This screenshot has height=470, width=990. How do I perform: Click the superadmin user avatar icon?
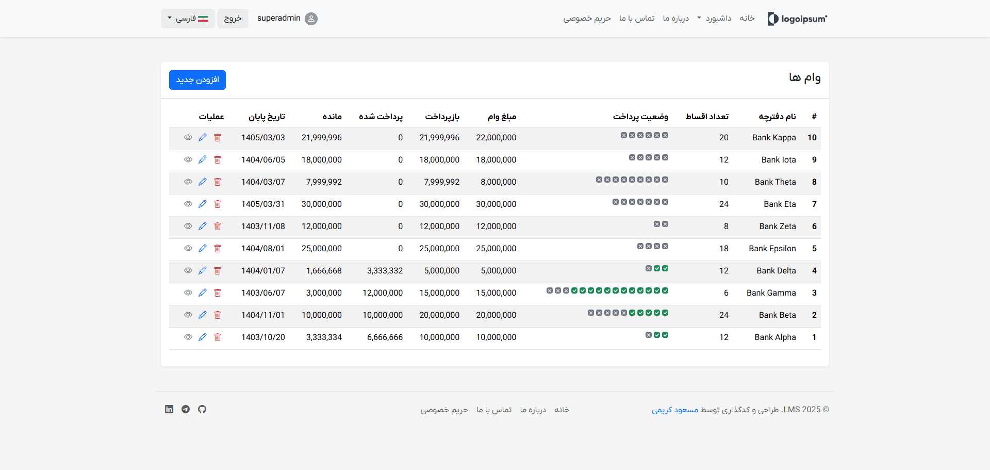click(311, 19)
